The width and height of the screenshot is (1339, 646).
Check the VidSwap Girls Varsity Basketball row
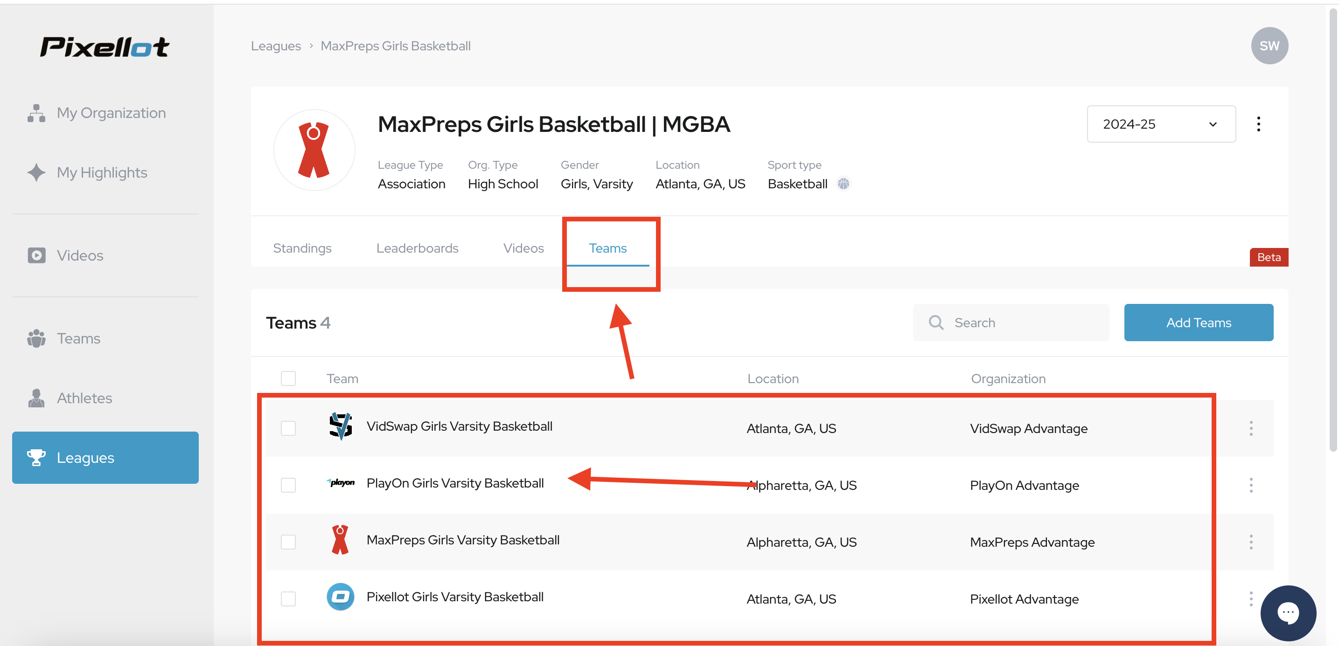point(288,428)
